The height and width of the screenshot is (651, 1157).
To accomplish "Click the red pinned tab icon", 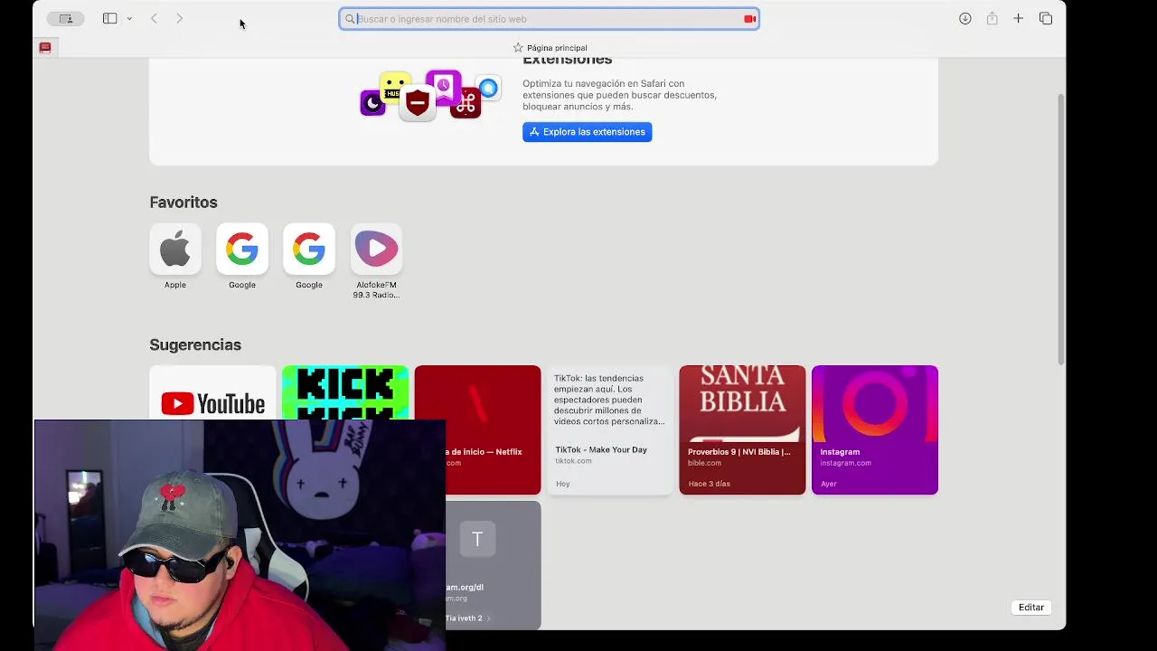I will [x=45, y=47].
